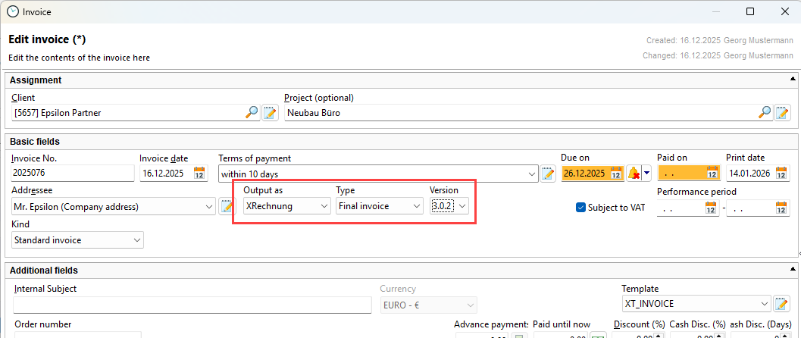Viewport: 801px width, 338px height.
Task: Open the Print date calendar picker
Action: [x=781, y=174]
